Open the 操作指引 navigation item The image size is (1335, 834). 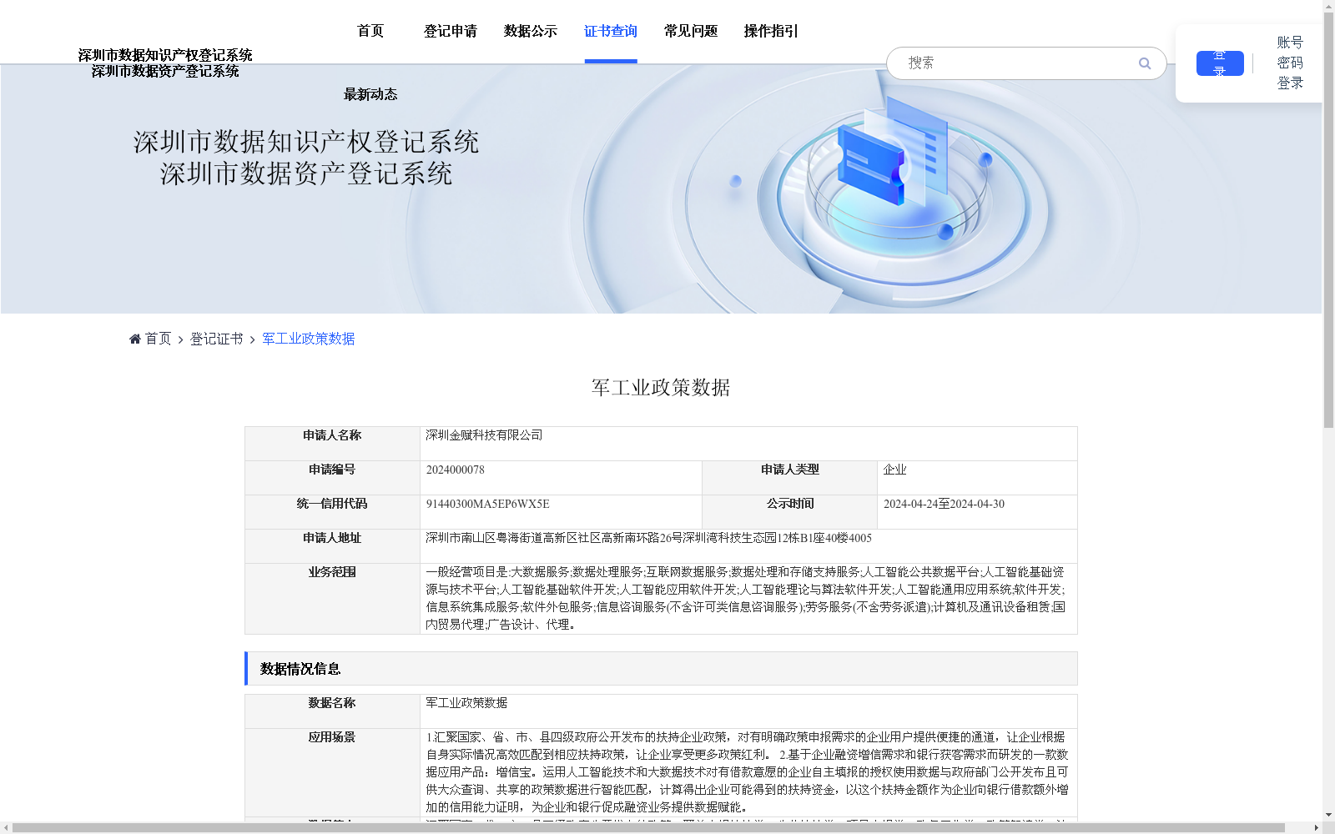771,31
